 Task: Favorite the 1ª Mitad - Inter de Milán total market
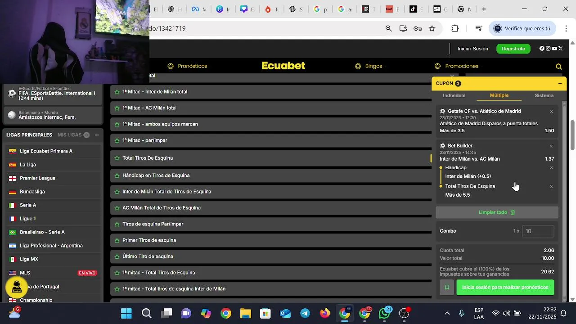tap(117, 92)
